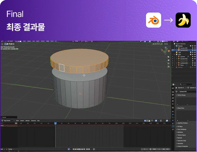Hide Plane object with eye icon
Viewport: 197px width, 152px height.
click(195, 65)
